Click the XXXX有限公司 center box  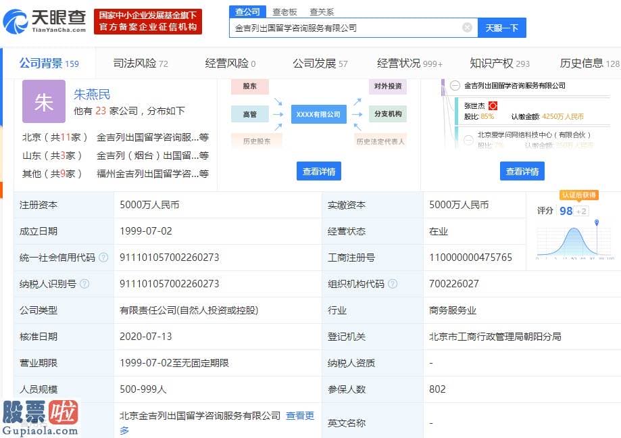tap(319, 114)
